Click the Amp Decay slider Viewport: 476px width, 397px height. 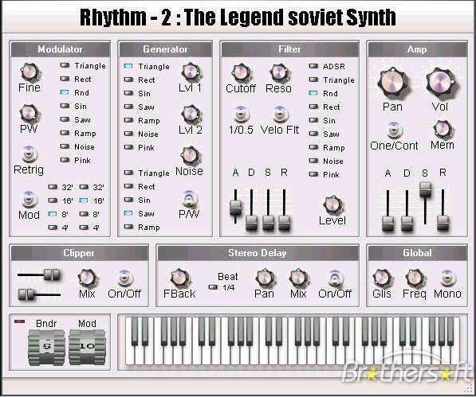click(x=407, y=224)
